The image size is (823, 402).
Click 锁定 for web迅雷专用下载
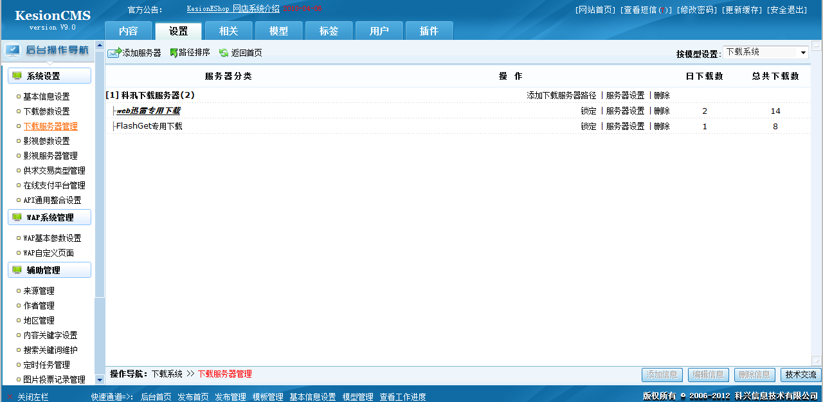(x=588, y=111)
